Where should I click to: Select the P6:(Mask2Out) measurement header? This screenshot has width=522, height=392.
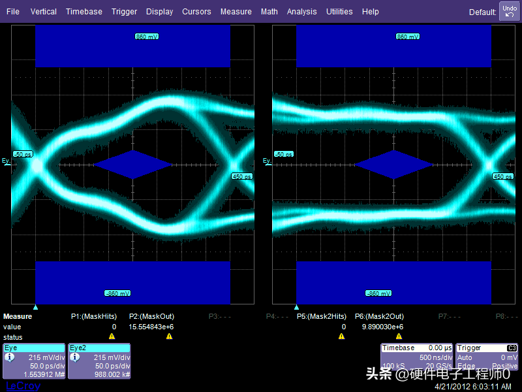(379, 316)
